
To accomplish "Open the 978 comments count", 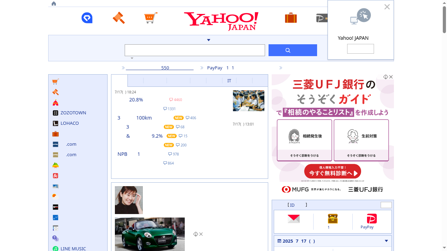I will pyautogui.click(x=174, y=154).
